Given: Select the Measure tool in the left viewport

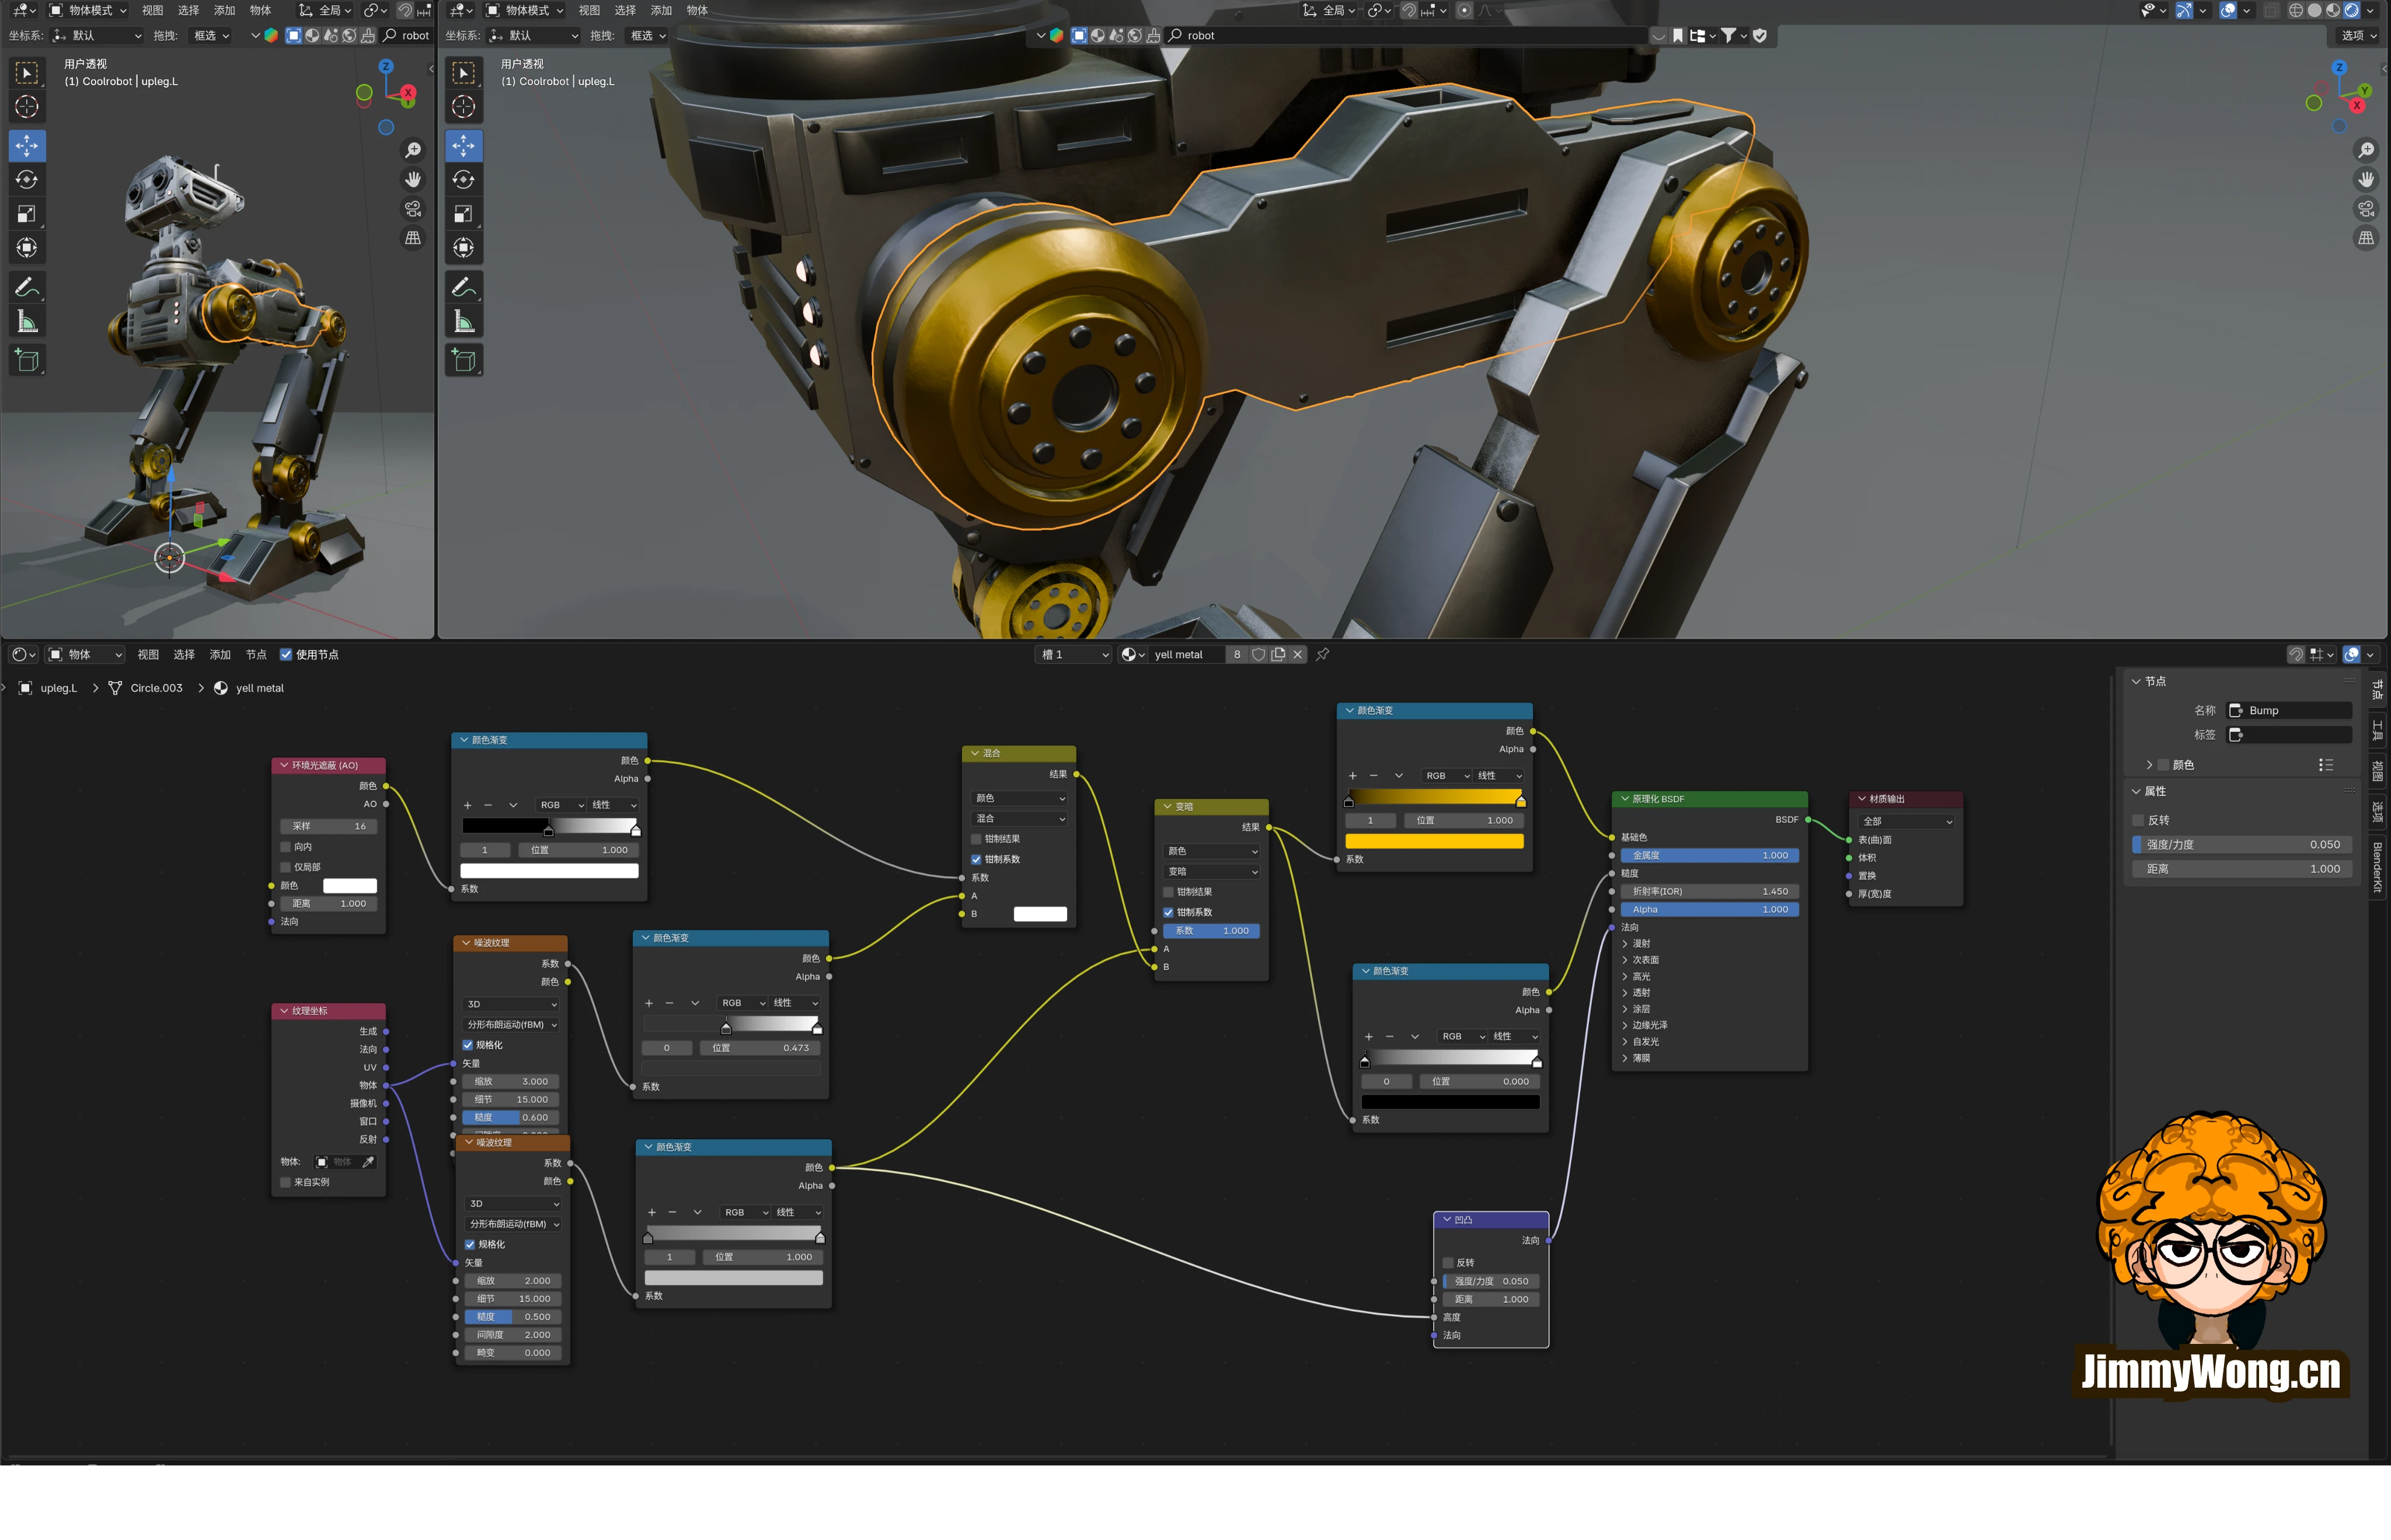Looking at the screenshot, I should click(27, 322).
